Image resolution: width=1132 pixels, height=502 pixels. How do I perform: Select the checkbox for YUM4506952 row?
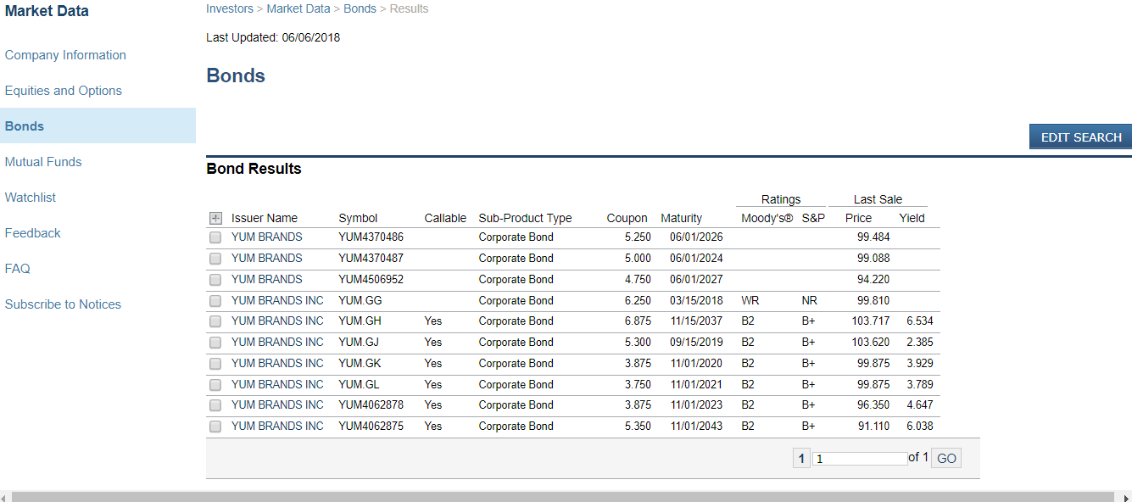click(215, 280)
